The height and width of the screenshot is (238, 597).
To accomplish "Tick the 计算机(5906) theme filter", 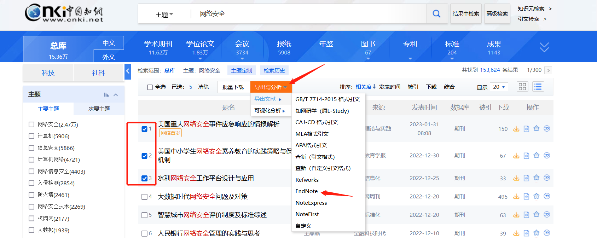I will tap(31, 136).
